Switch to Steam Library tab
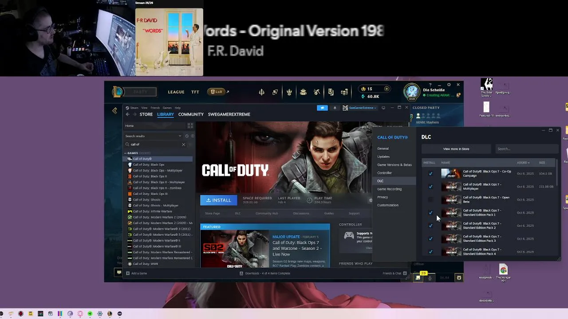Screen dimensions: 568x319 [x=166, y=114]
